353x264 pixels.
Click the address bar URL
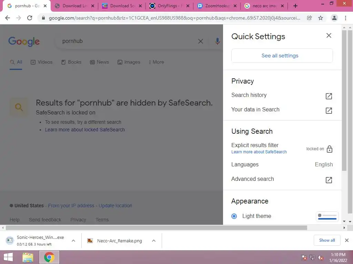coord(174,18)
